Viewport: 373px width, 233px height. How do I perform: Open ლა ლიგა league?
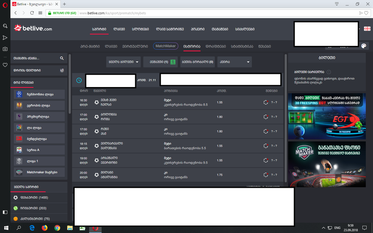[39, 128]
